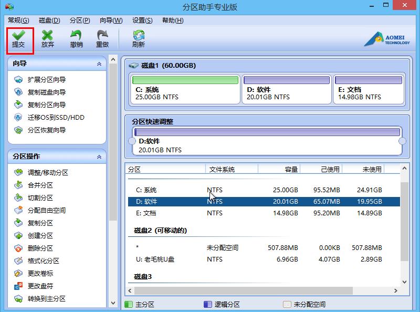The image size is (420, 312).
Task: Click the 磁盘2 (可移动的) header
Action: [160, 230]
